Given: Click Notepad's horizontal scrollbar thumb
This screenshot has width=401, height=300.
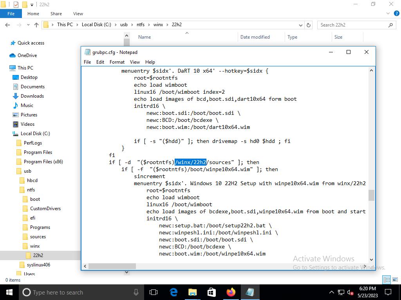Looking at the screenshot, I should point(112,266).
